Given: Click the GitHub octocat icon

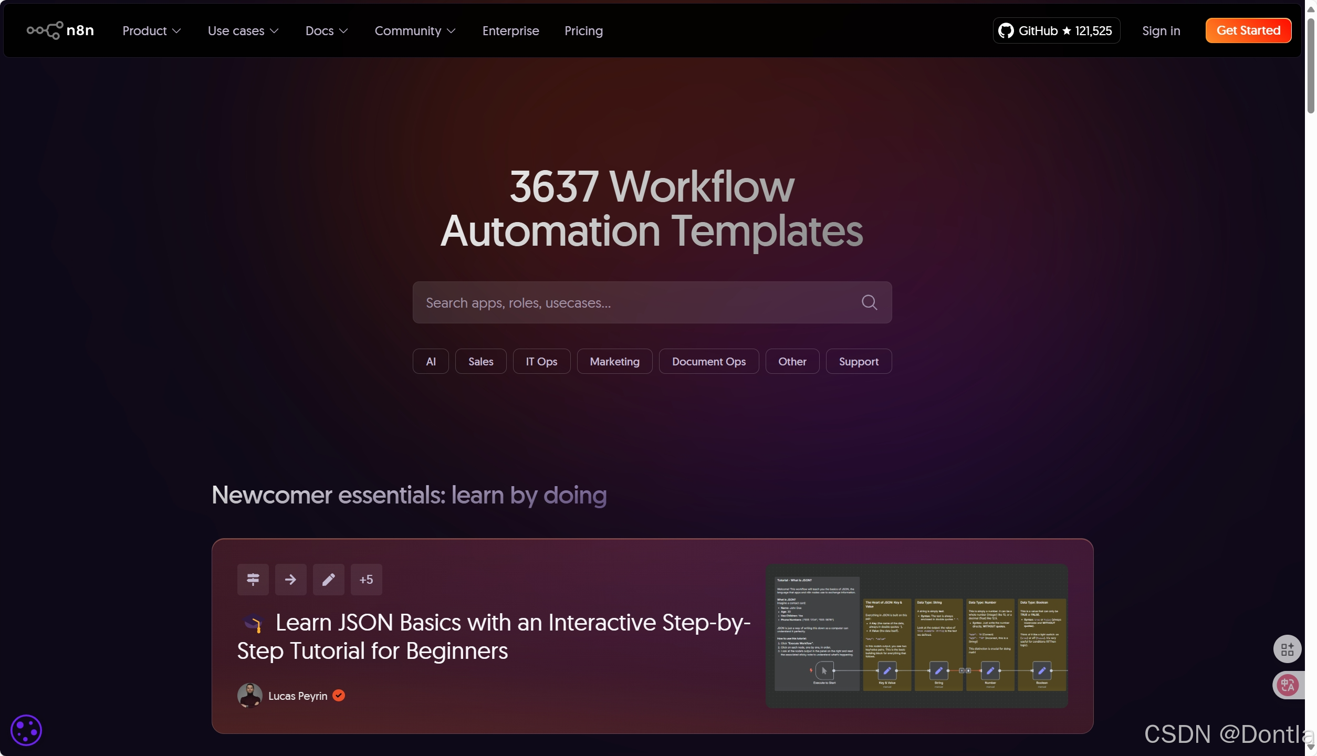Looking at the screenshot, I should point(1006,30).
